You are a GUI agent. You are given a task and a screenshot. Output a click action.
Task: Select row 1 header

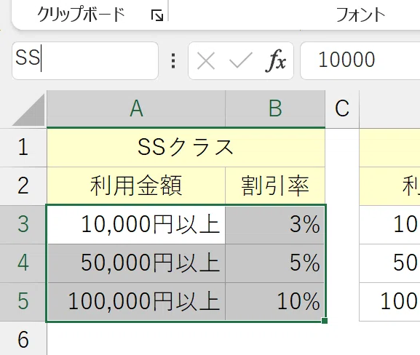[x=23, y=147]
